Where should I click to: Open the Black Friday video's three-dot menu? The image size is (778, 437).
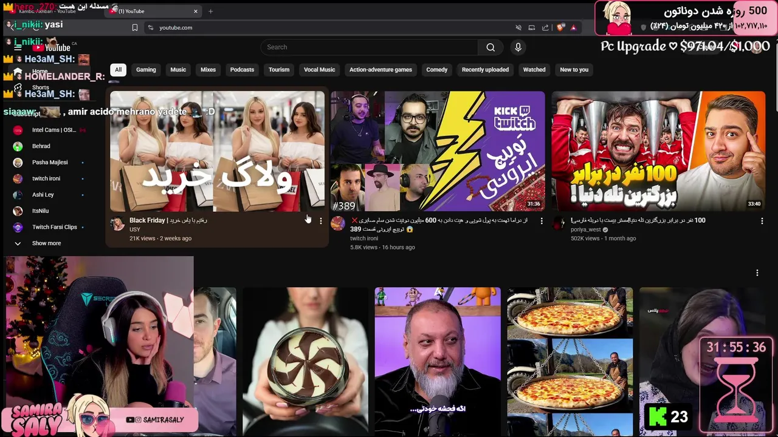point(321,221)
